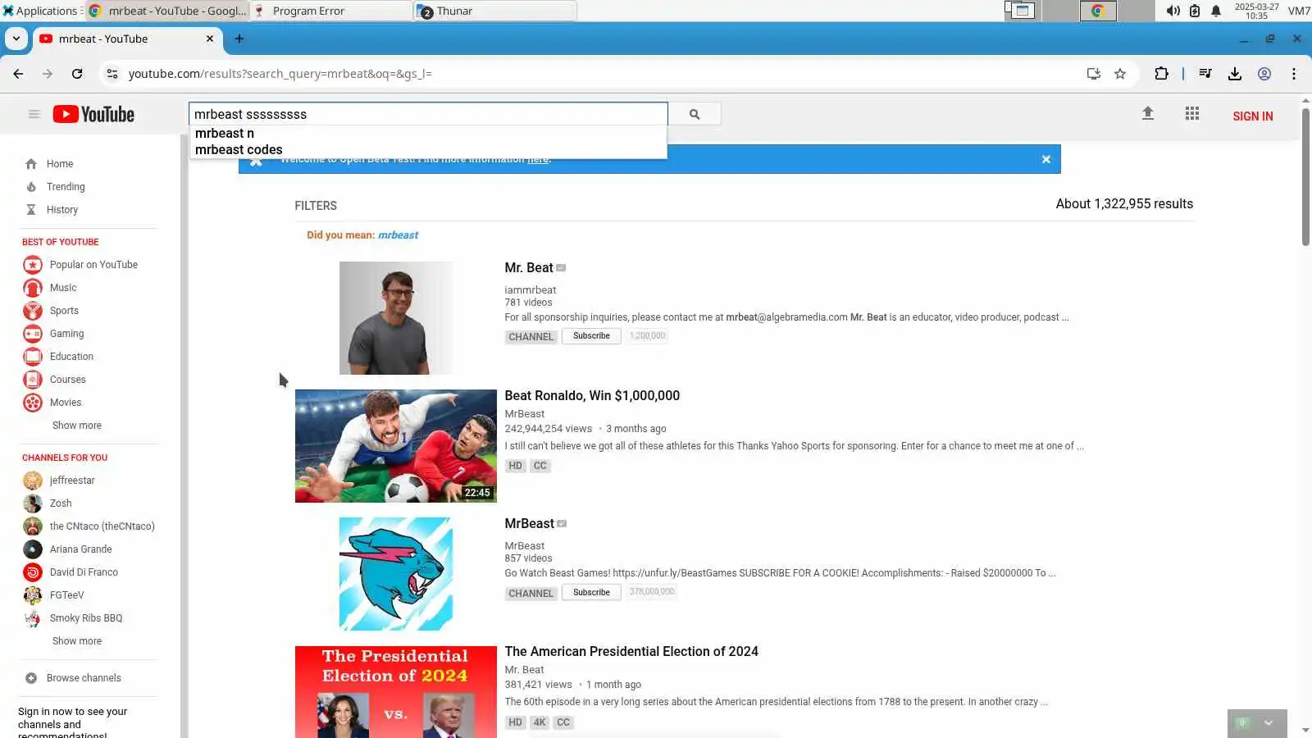Viewport: 1312px width, 738px height.
Task: Open the Ariana Grande channel
Action: (x=80, y=549)
